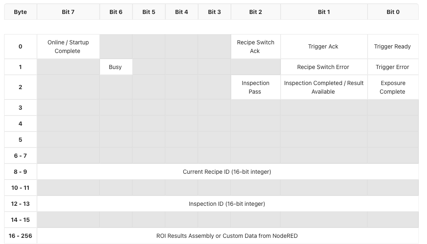
Task: Select the Recipe Switch Ack cell
Action: pyautogui.click(x=256, y=46)
